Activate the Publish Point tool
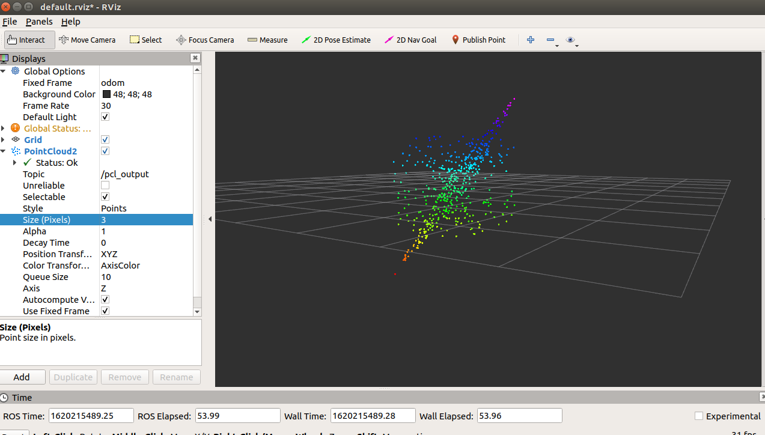The image size is (765, 435). (x=478, y=40)
